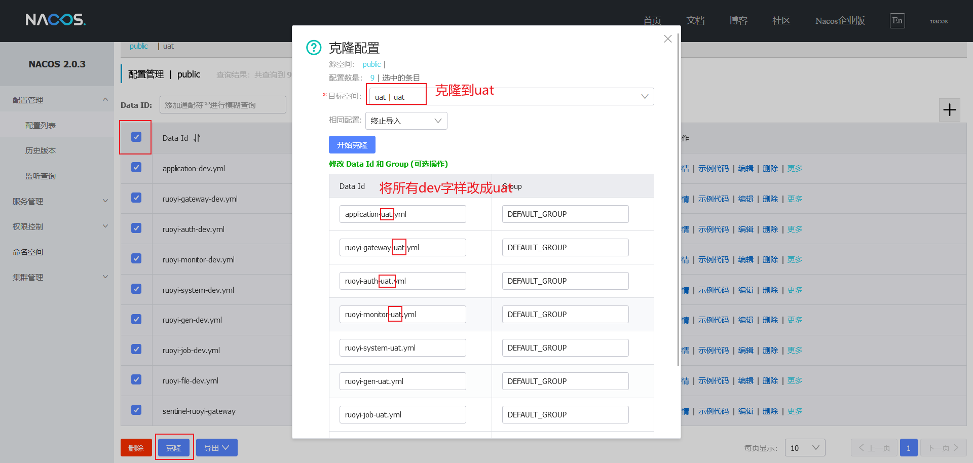973x463 pixels.
Task: Uncheck ruoyi-file-dev.yml row checkbox
Action: (x=136, y=379)
